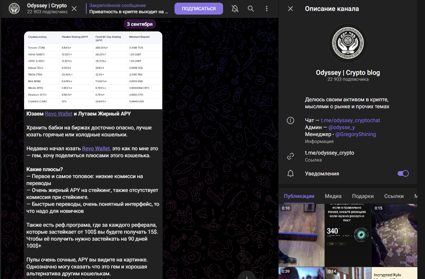Viewport: 425px width, 279px height.
Task: Click the notifications bell icon in the panel
Action: (290, 173)
